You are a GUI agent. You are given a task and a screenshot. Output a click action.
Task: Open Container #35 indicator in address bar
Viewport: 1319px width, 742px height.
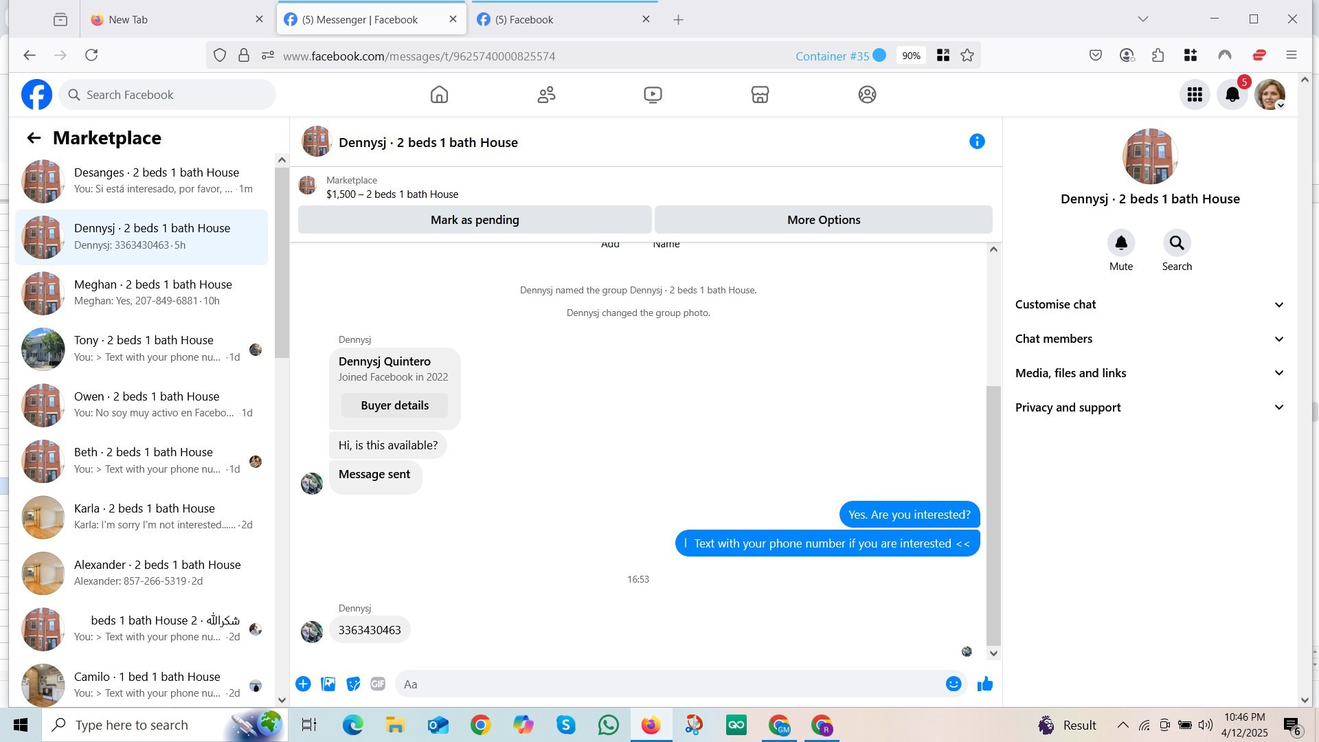tap(840, 56)
